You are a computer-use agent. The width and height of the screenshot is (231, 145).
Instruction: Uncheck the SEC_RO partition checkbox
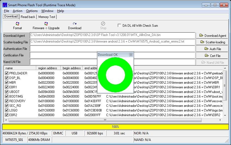point(7,106)
